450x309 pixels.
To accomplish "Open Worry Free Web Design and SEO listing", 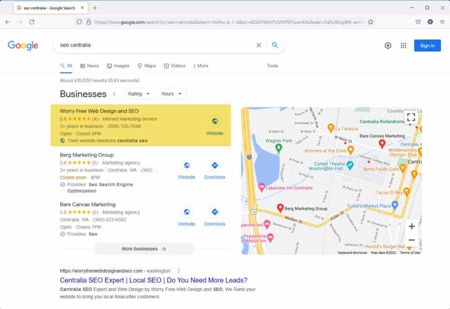I will tap(99, 111).
